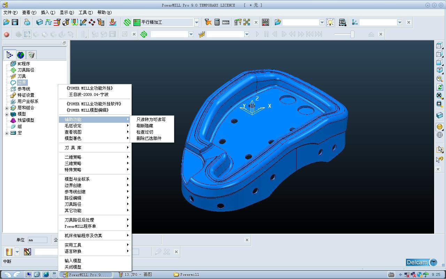Click the zoom to fit icon

coord(440,96)
